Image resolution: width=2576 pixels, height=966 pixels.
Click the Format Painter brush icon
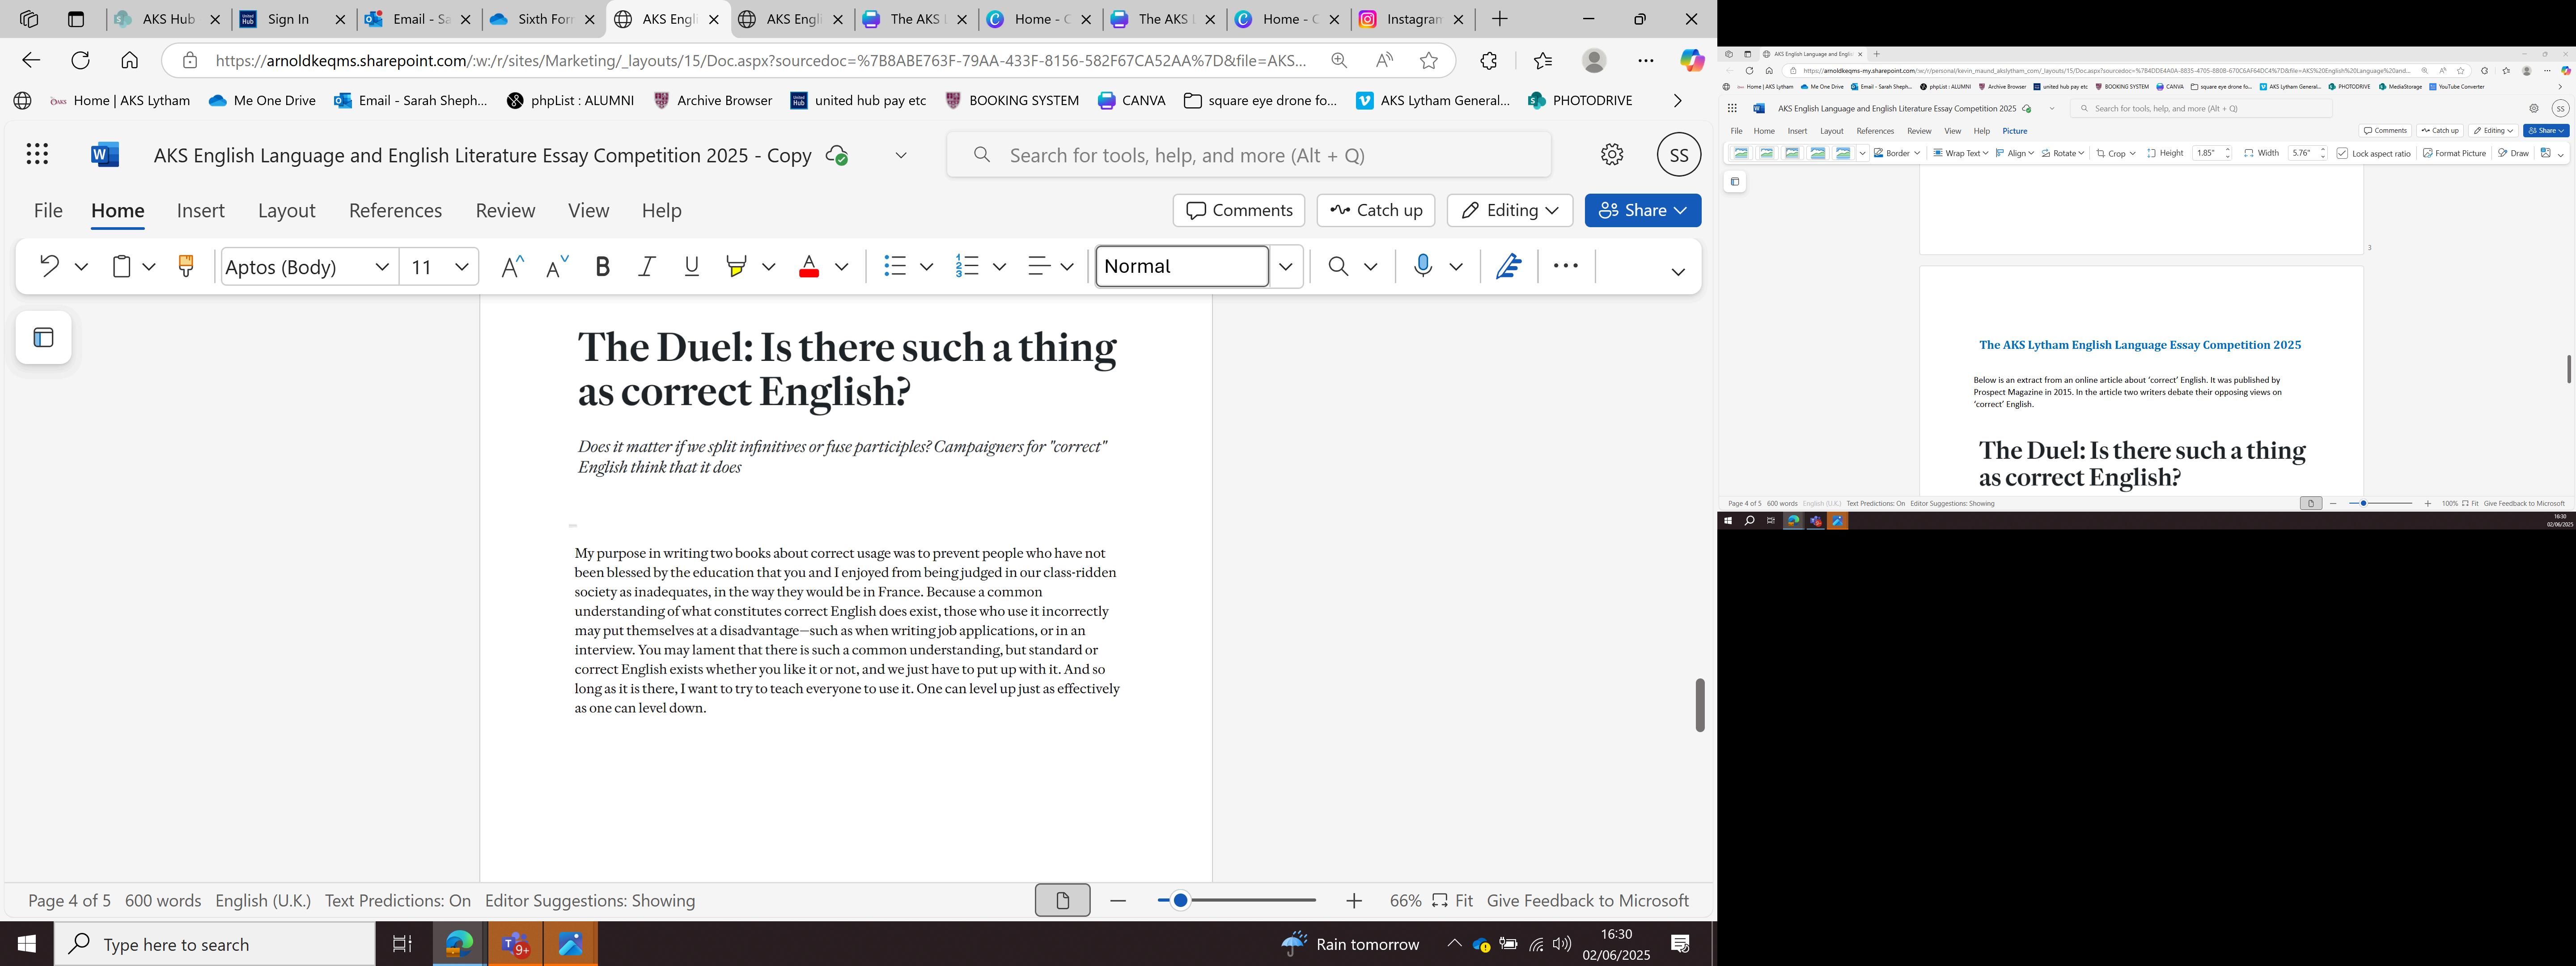pyautogui.click(x=185, y=266)
